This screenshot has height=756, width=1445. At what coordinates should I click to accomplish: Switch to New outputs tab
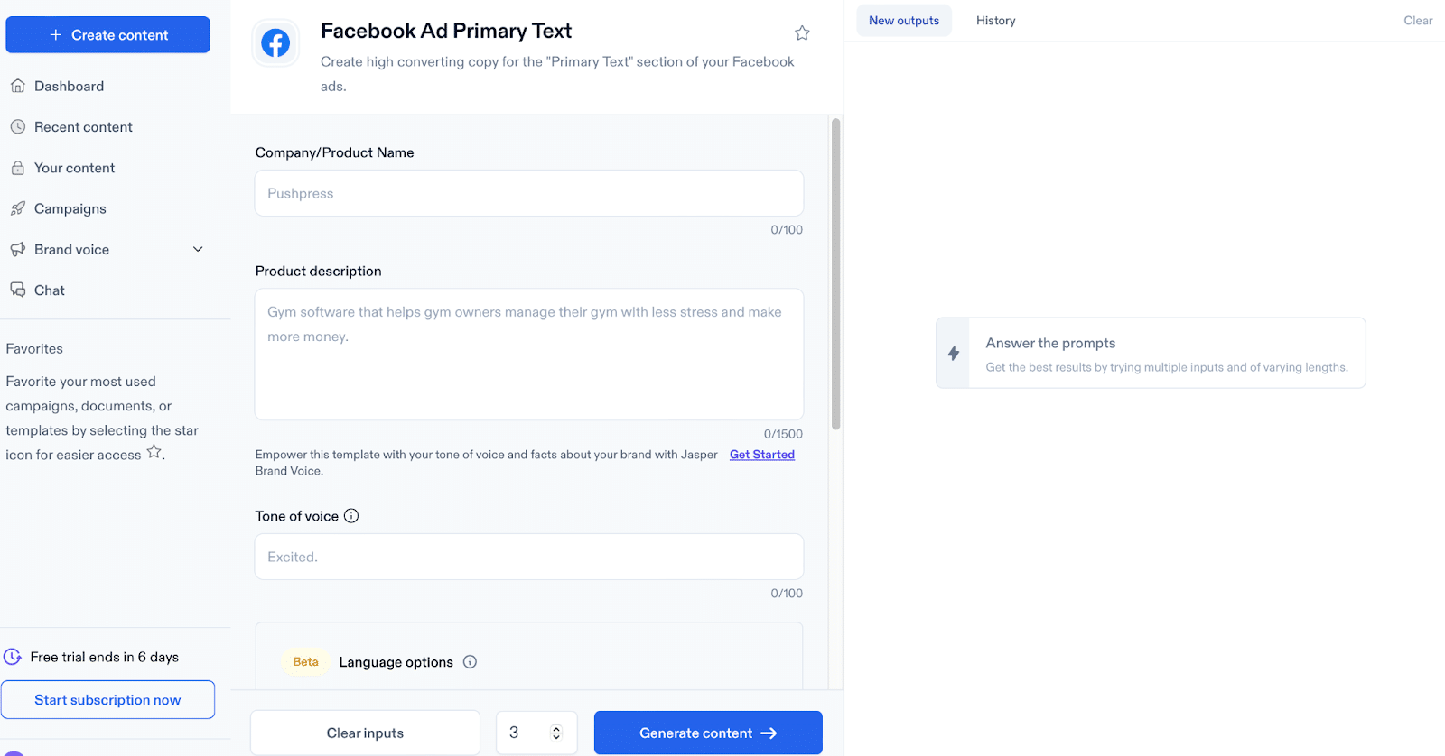(x=904, y=20)
